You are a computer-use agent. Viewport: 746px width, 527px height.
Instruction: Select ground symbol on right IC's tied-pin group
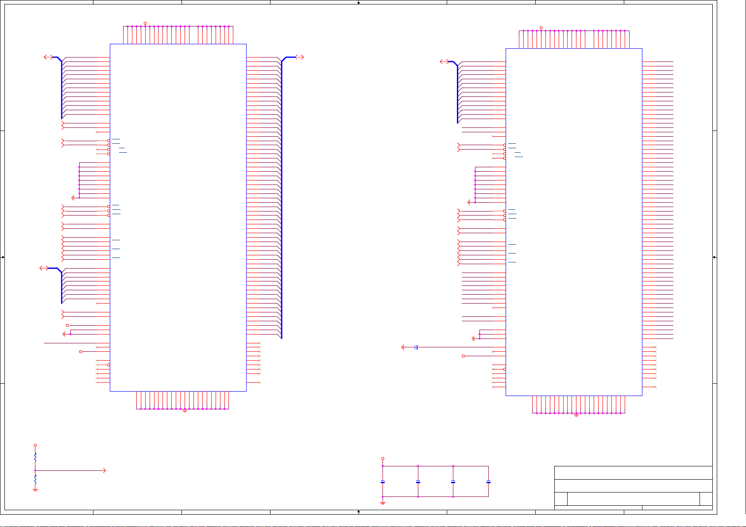pyautogui.click(x=468, y=202)
